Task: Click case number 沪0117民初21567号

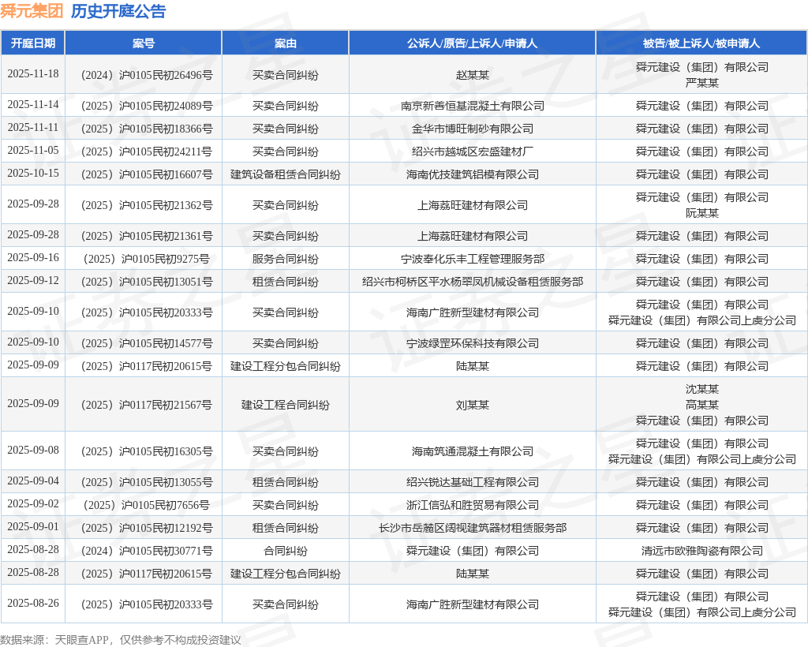Action: point(166,405)
